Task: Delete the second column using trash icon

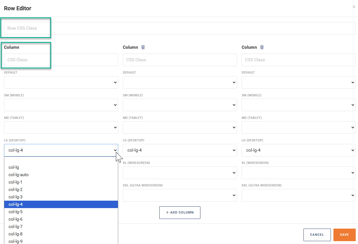Action: [x=143, y=47]
